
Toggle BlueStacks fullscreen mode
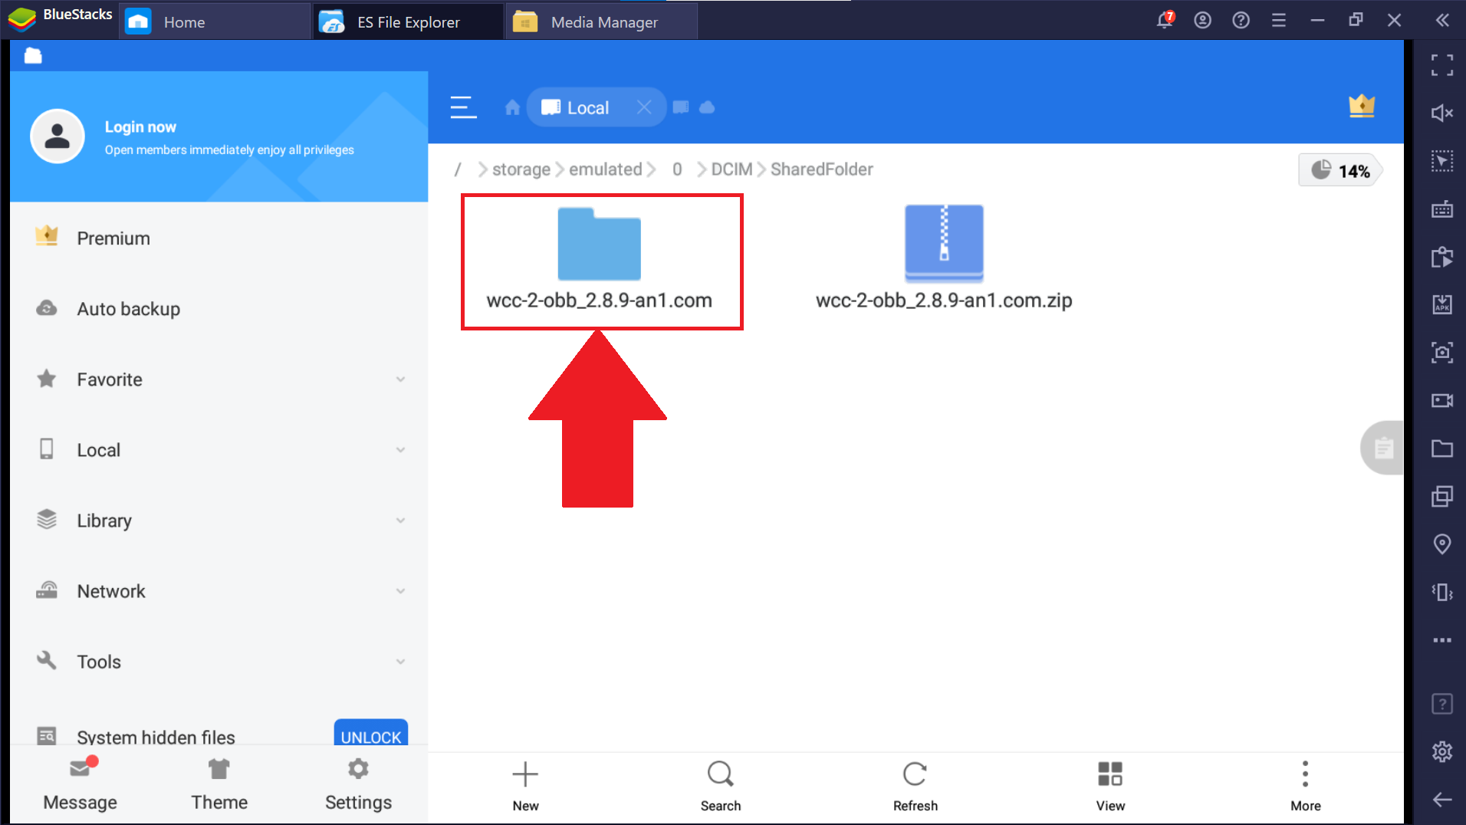tap(1441, 65)
